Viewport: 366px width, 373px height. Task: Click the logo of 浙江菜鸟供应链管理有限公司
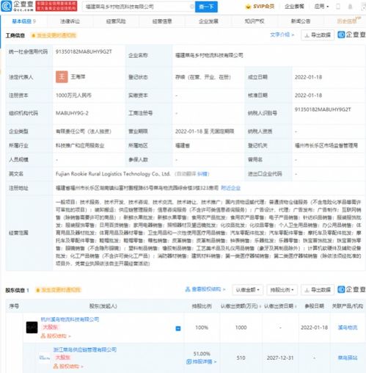point(45,358)
